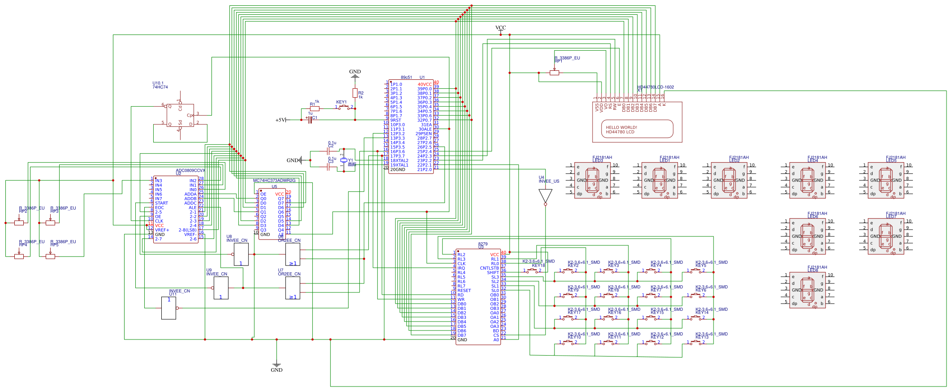The width and height of the screenshot is (951, 391).
Task: Click capacitor C1 1u
Action: pos(310,120)
